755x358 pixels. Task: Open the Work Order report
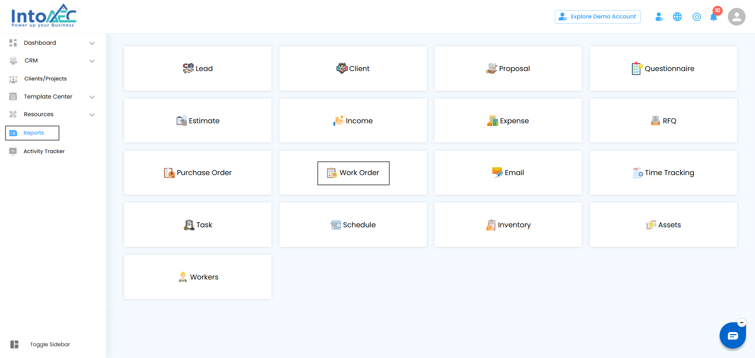(353, 173)
